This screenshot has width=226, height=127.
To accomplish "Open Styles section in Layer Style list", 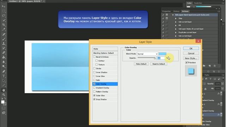I will tap(105, 49).
